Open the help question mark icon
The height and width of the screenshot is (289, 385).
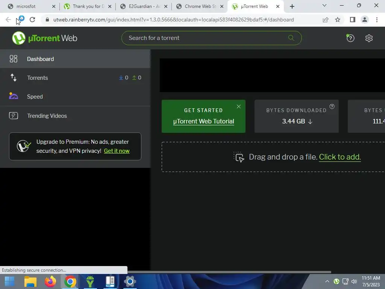[350, 38]
